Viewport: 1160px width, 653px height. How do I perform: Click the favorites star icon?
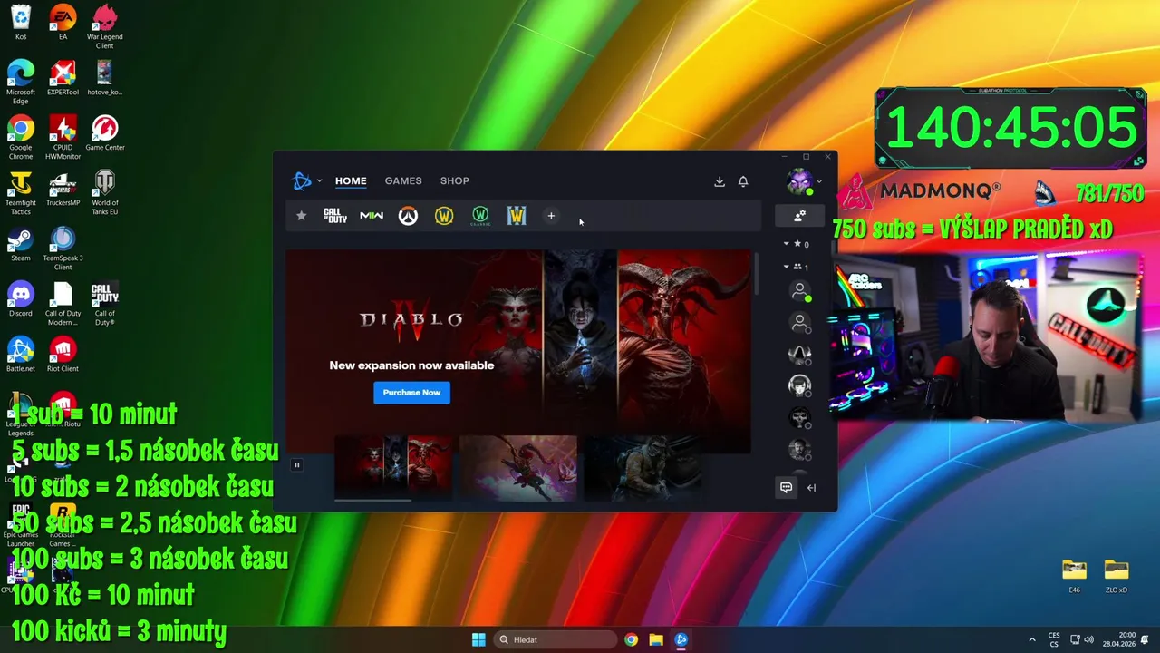click(x=302, y=216)
